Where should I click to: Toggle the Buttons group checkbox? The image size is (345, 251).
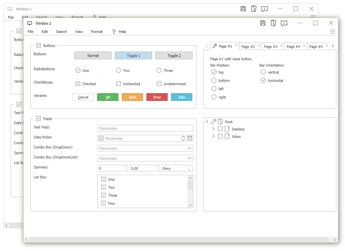[x=39, y=45]
